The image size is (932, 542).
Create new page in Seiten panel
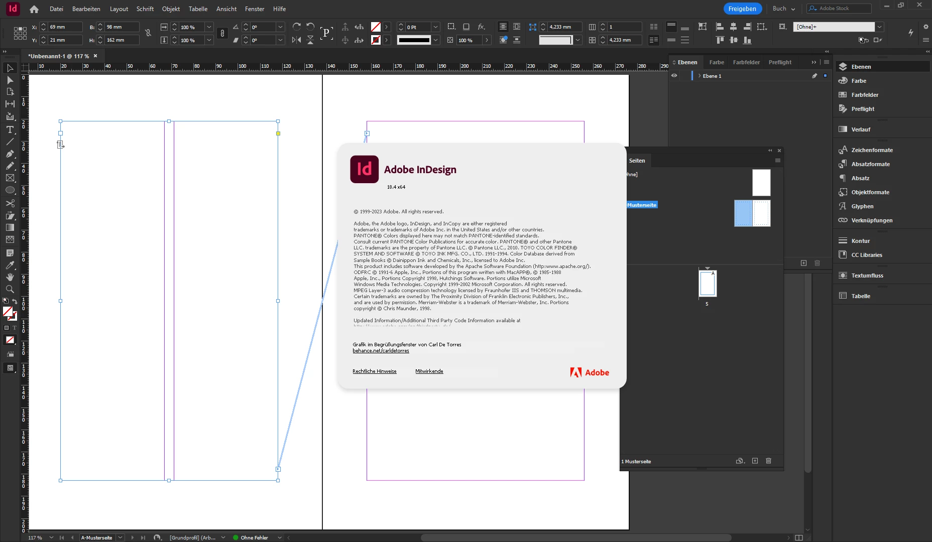pyautogui.click(x=755, y=461)
